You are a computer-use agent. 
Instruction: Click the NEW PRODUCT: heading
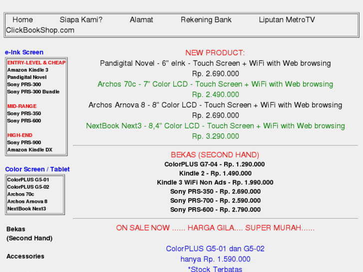pyautogui.click(x=215, y=53)
